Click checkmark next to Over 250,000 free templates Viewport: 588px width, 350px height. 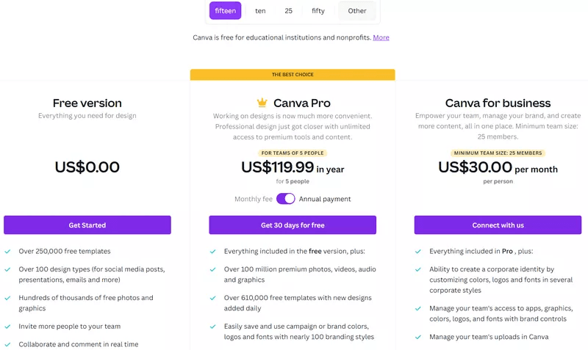7,251
